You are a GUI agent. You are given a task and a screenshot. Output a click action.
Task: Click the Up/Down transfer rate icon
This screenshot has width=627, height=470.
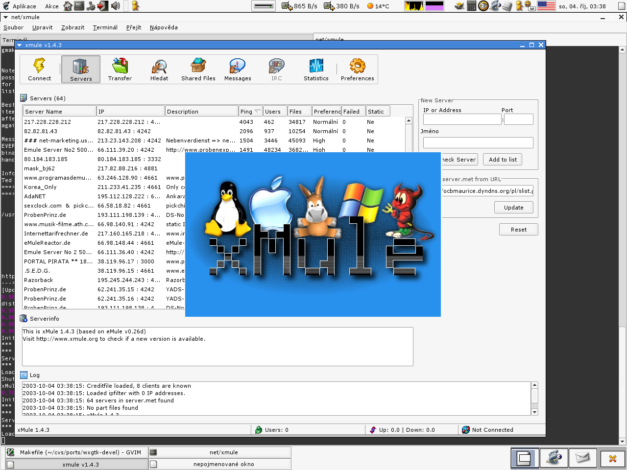(x=373, y=430)
